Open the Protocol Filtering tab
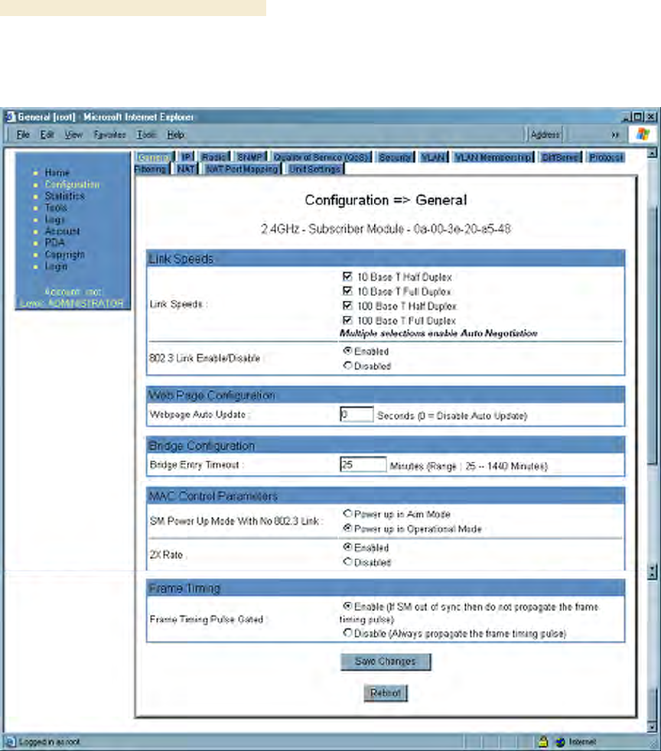 (x=606, y=157)
